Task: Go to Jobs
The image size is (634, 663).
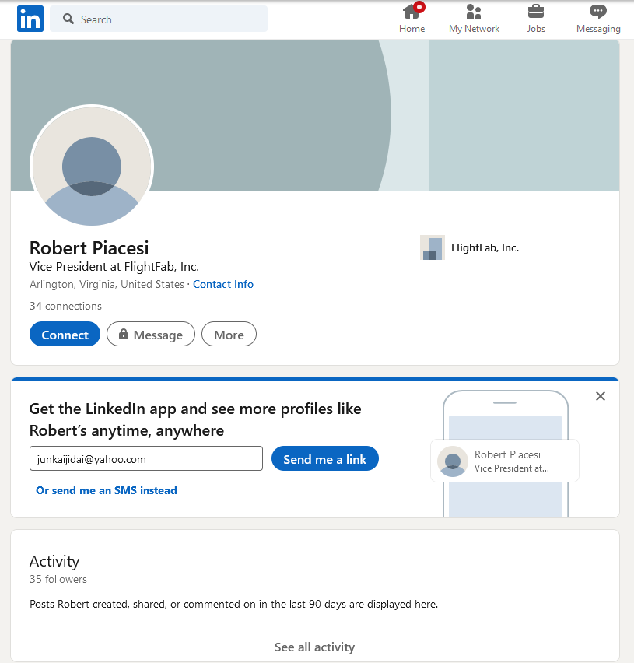Action: point(536,19)
